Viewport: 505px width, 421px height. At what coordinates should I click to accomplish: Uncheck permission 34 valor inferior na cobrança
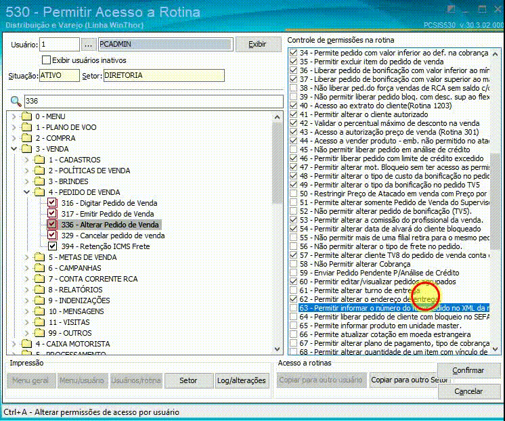tap(293, 53)
